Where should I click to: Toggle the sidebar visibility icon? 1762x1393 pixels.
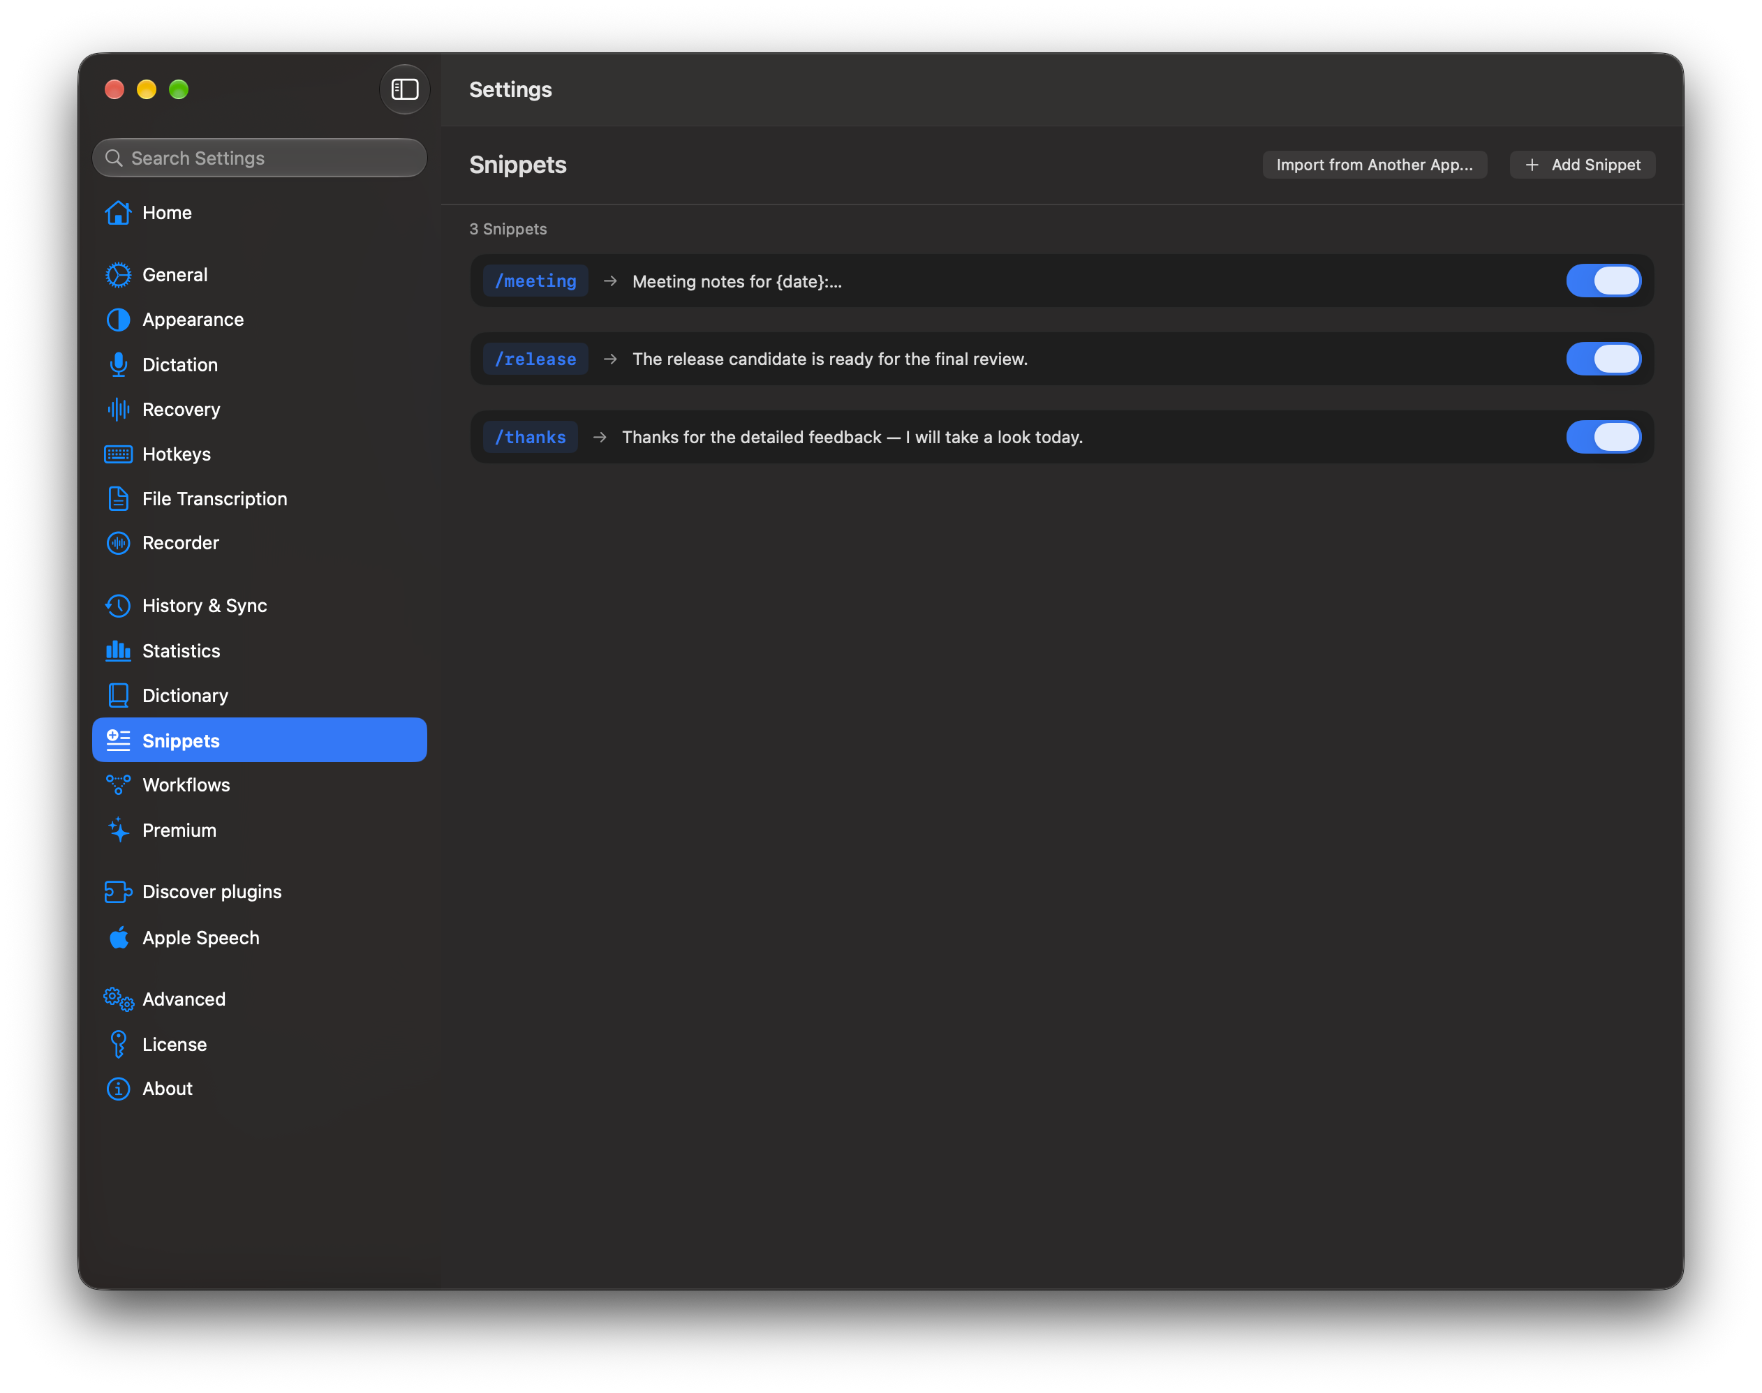405,89
